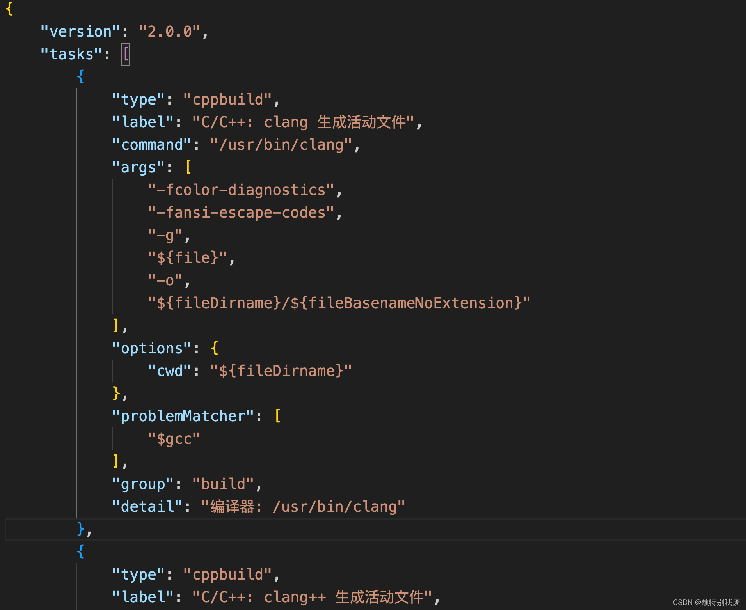This screenshot has height=610, width=746.
Task: Click the "group" key
Action: click(x=142, y=484)
